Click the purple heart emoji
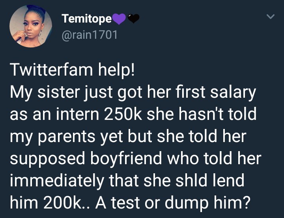 coord(119,18)
